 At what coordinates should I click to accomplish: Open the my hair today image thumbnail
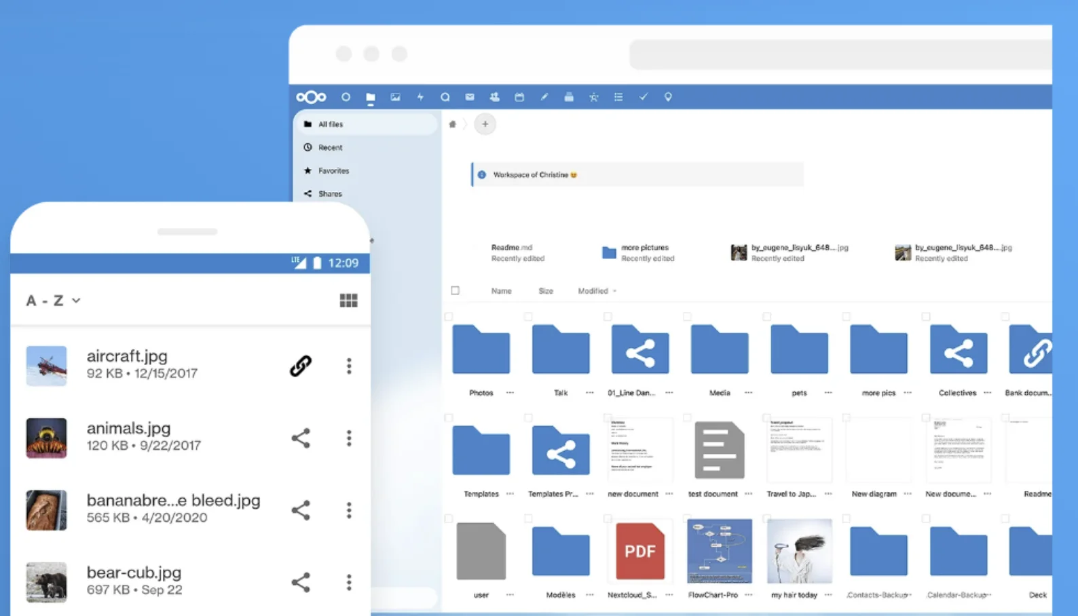(x=799, y=551)
